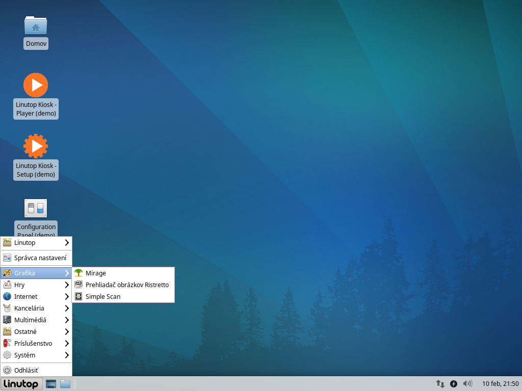522x391 pixels.
Task: Click the linutop start menu button
Action: 21,384
